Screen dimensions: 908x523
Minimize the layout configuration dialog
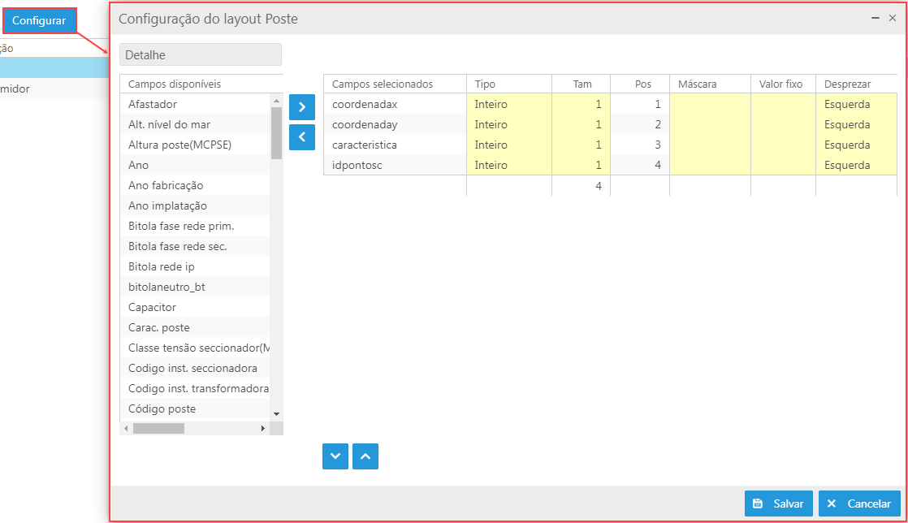pos(876,17)
